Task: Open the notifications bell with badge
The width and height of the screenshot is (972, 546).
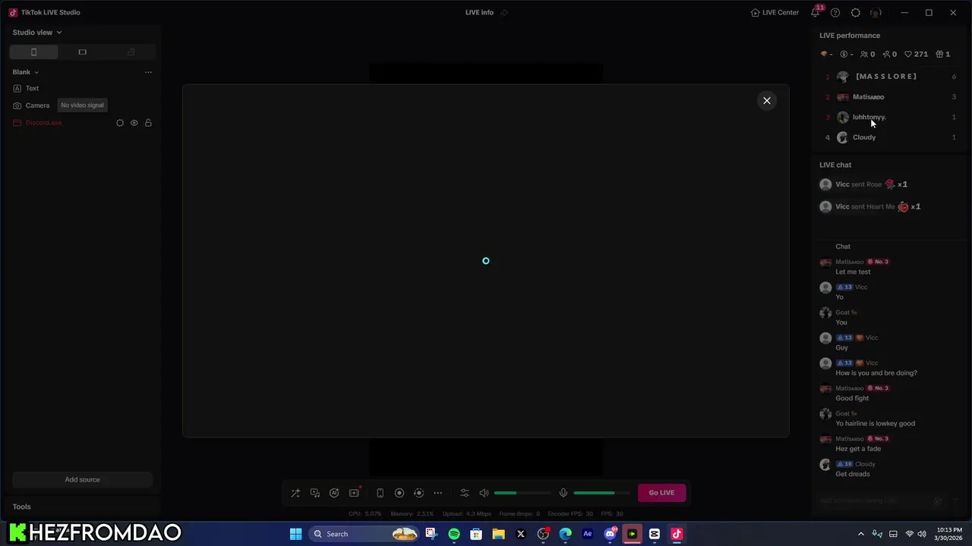Action: click(816, 11)
